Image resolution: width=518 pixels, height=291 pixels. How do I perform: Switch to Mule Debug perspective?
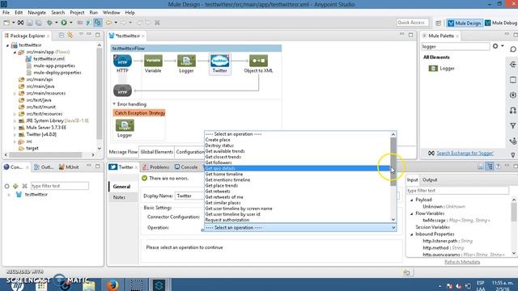501,23
